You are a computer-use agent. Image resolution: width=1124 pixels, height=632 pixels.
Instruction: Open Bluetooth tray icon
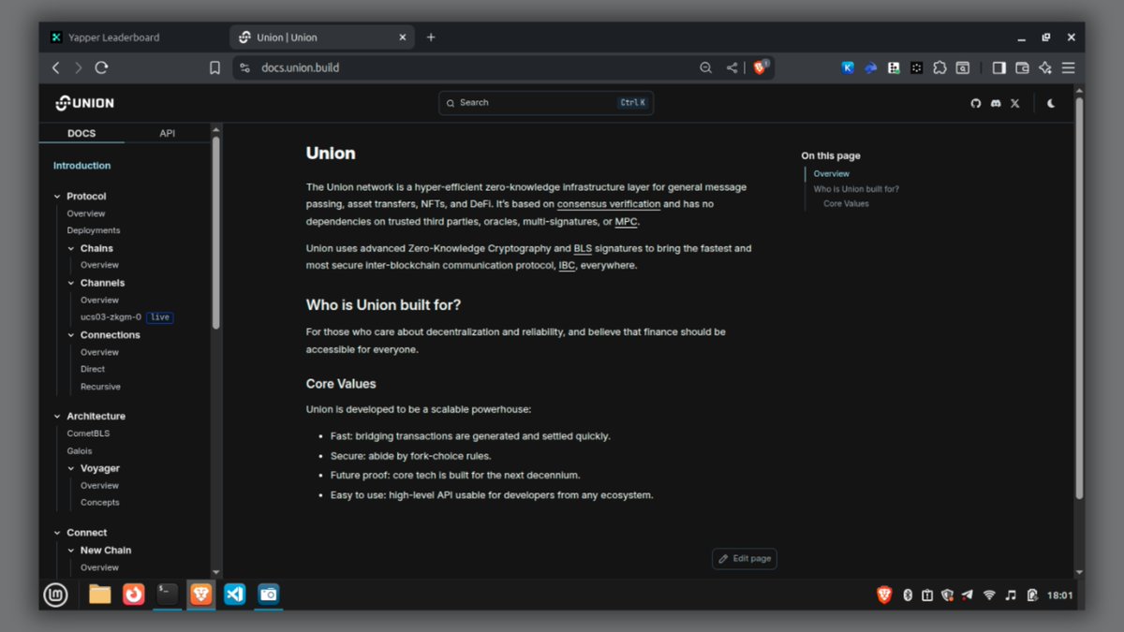coord(908,595)
